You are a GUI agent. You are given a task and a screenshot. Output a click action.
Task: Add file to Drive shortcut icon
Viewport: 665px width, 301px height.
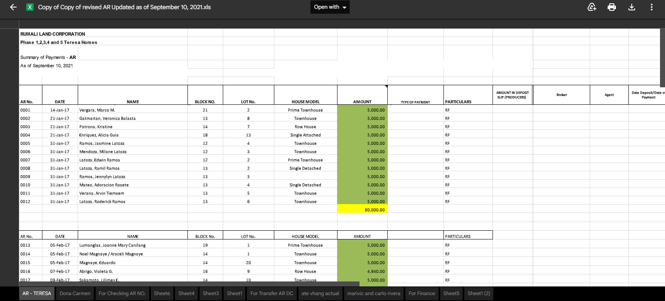point(592,7)
